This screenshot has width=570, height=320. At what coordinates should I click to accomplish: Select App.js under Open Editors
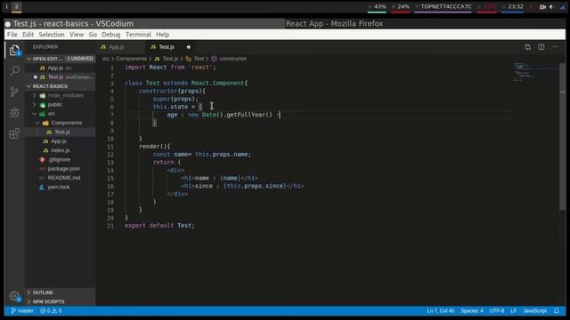click(x=60, y=68)
